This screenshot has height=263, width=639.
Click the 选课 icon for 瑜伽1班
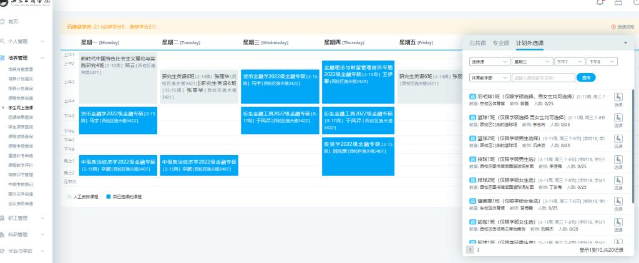point(618,222)
